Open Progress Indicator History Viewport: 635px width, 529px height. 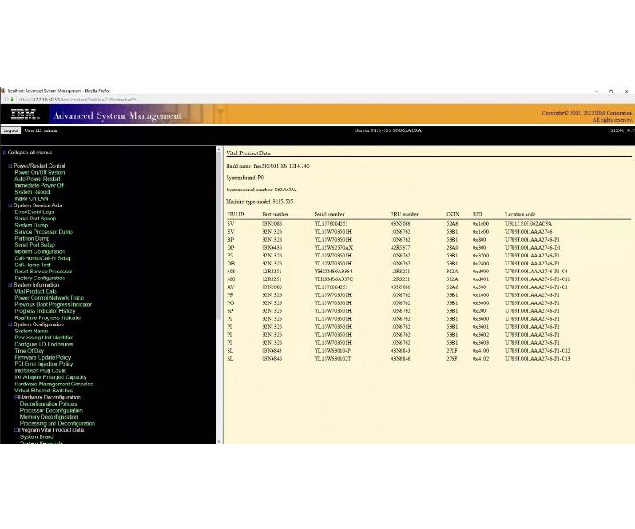[x=45, y=311]
